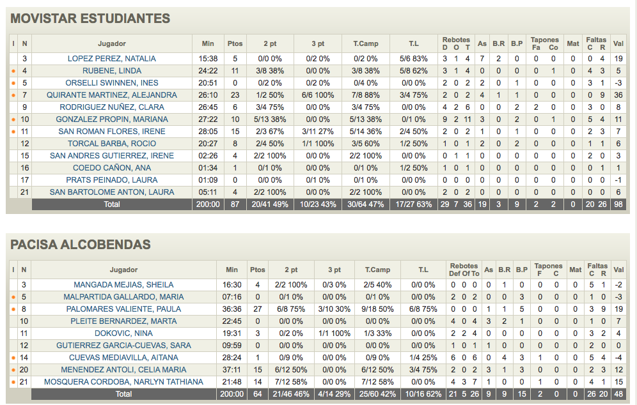Click the Val column header in Pacisa Alcobendas table
The width and height of the screenshot is (637, 405).
618,270
